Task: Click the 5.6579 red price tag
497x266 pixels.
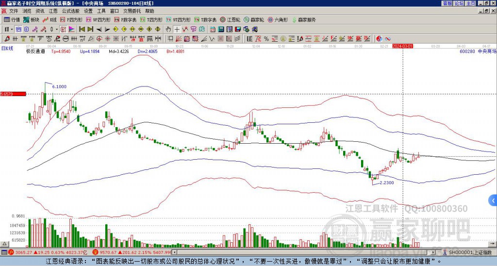Action: pyautogui.click(x=13, y=94)
